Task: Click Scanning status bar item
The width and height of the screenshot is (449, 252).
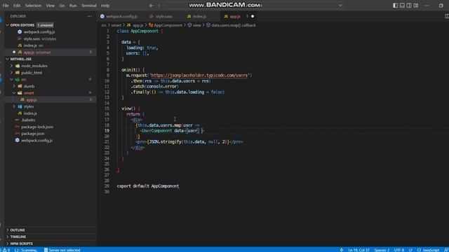Action: (26, 250)
